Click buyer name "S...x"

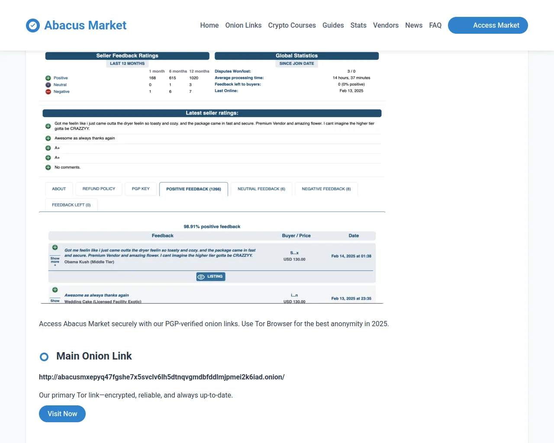click(294, 253)
